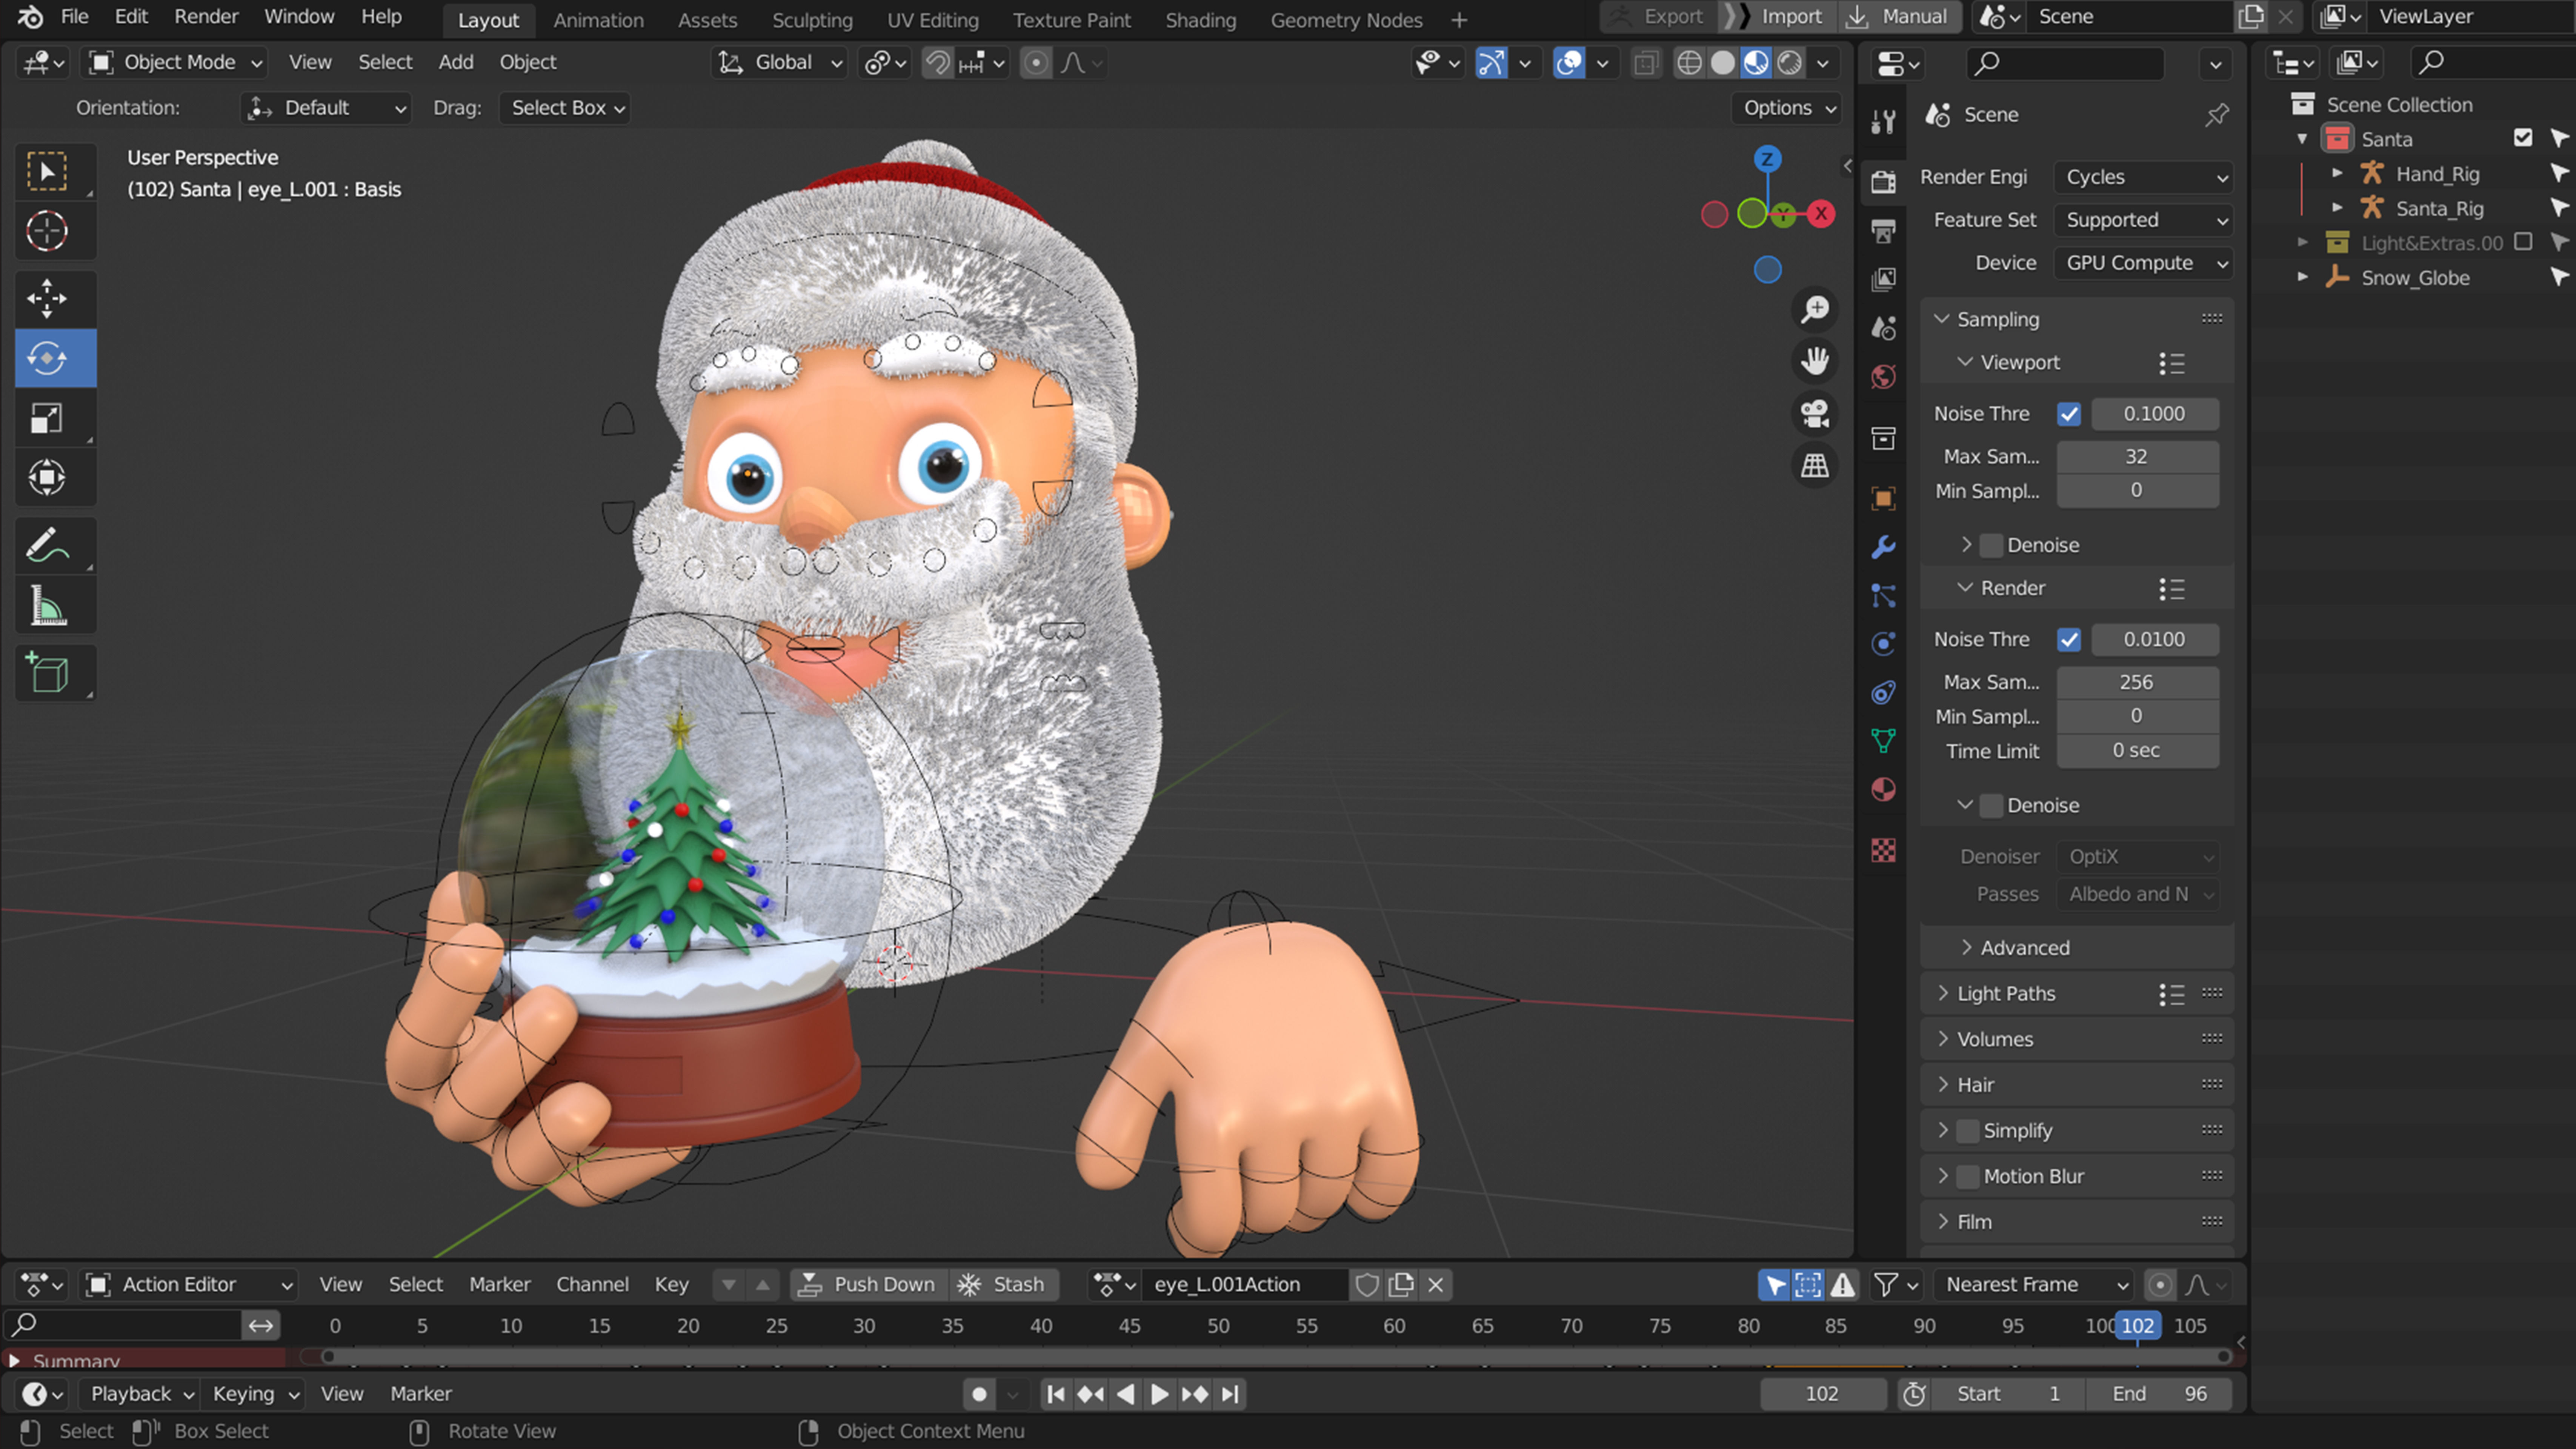Switch to rendered viewport shading

pos(1790,63)
